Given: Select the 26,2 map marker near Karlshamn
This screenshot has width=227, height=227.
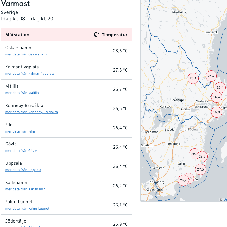Looking at the screenshot, I should (x=183, y=180).
